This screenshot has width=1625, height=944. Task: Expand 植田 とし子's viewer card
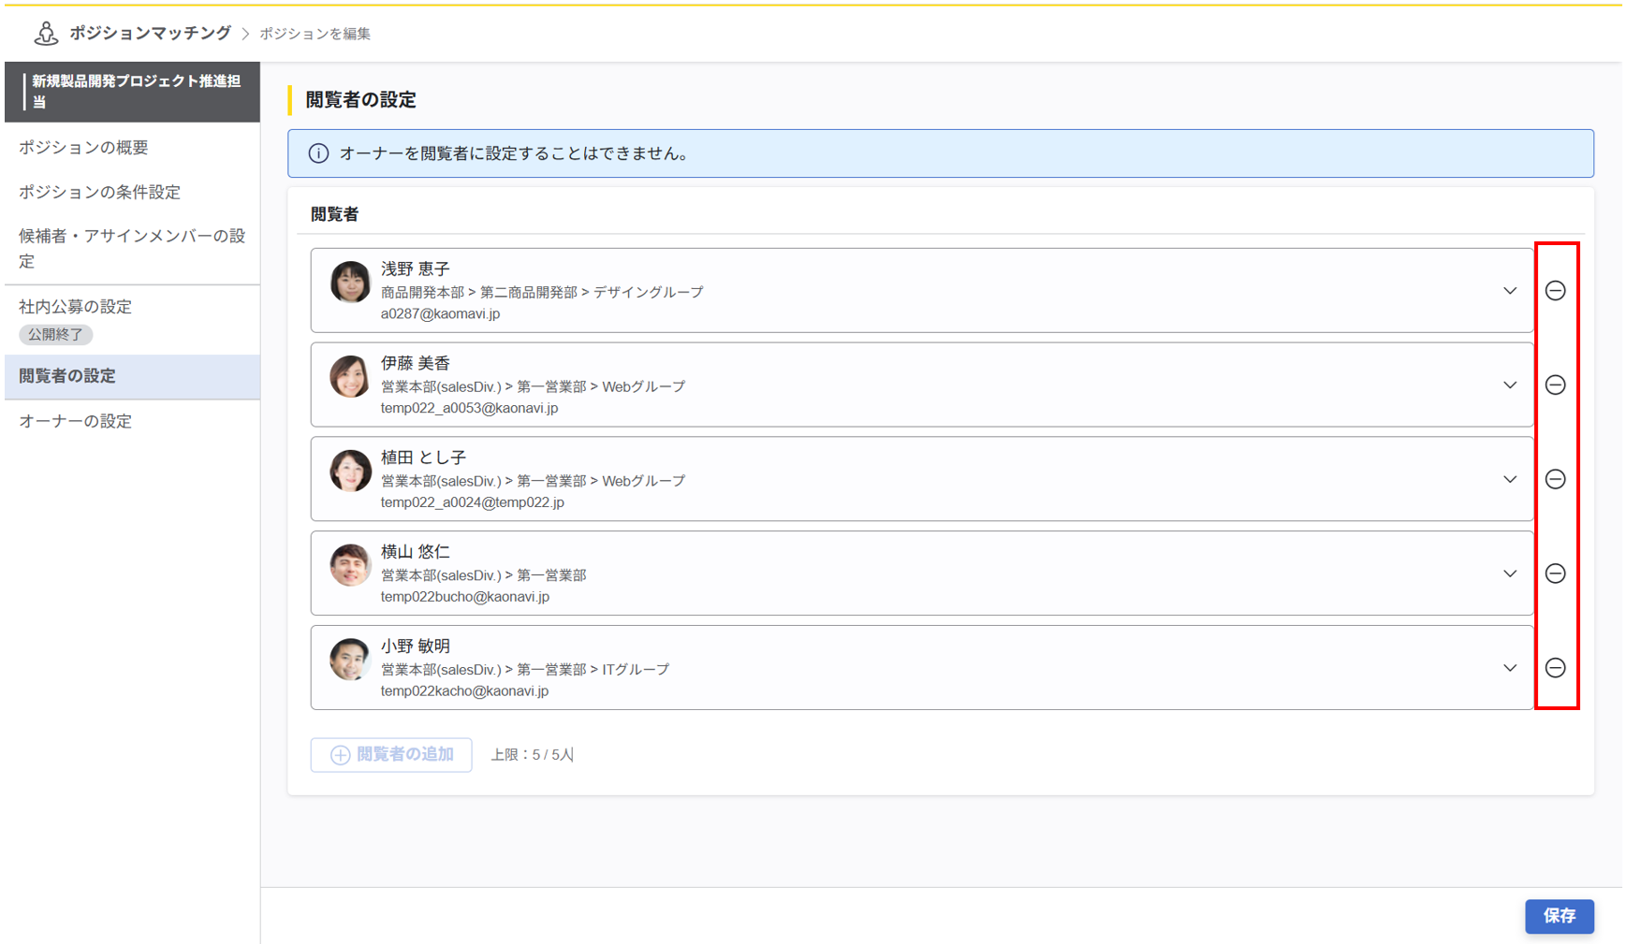point(1510,479)
